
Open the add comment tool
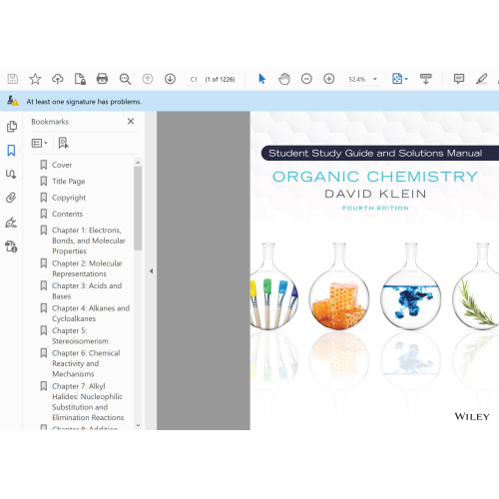[x=459, y=79]
